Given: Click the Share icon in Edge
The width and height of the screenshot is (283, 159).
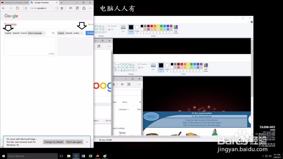Looking at the screenshot, I should 84,8.
